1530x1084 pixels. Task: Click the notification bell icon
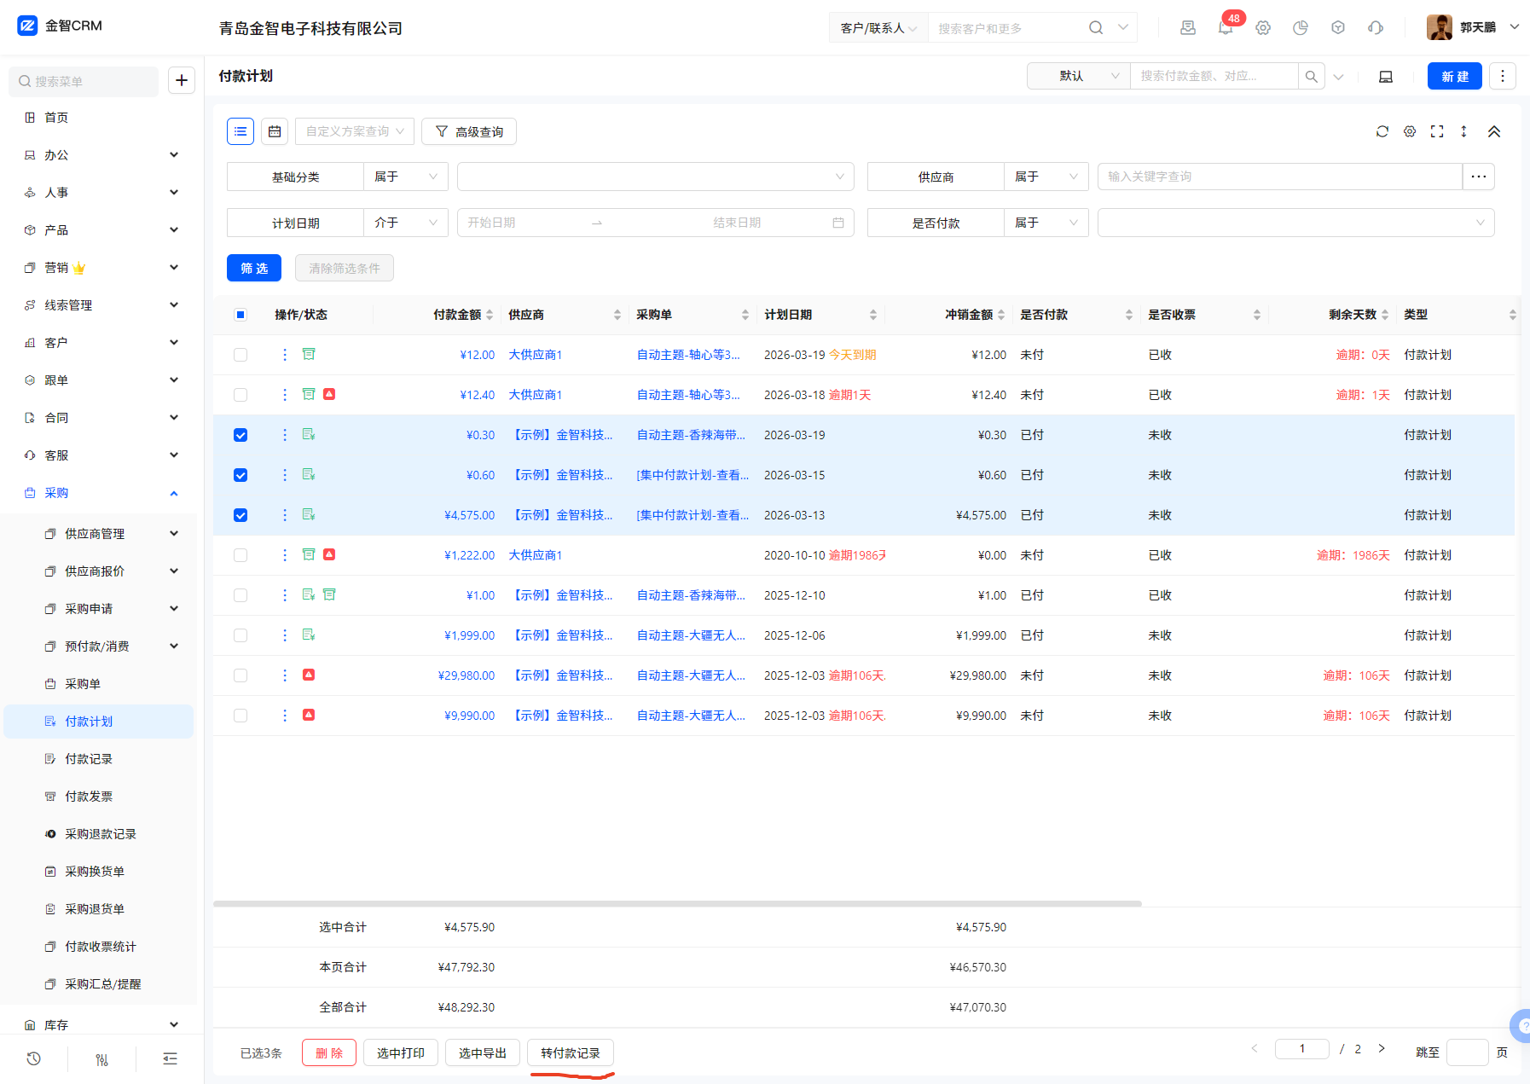(x=1226, y=28)
